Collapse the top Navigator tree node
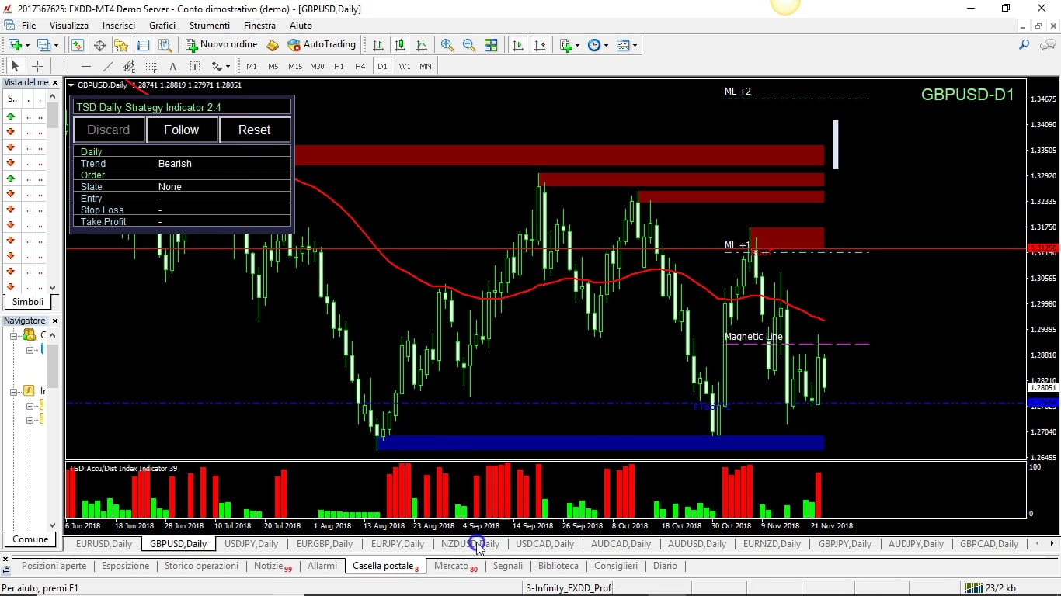This screenshot has height=596, width=1061. (x=14, y=335)
